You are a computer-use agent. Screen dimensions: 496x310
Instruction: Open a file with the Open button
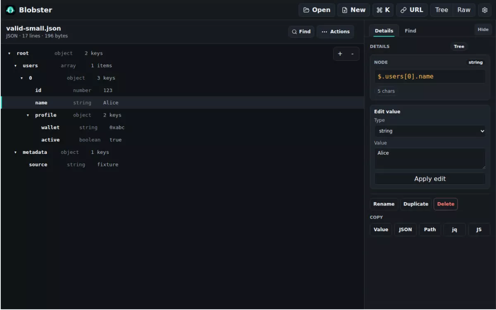pos(317,10)
